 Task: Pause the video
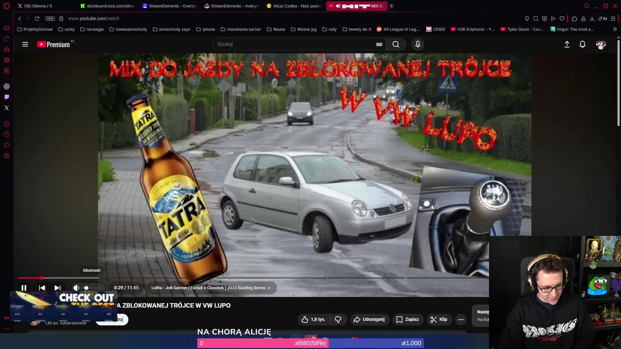pyautogui.click(x=24, y=288)
